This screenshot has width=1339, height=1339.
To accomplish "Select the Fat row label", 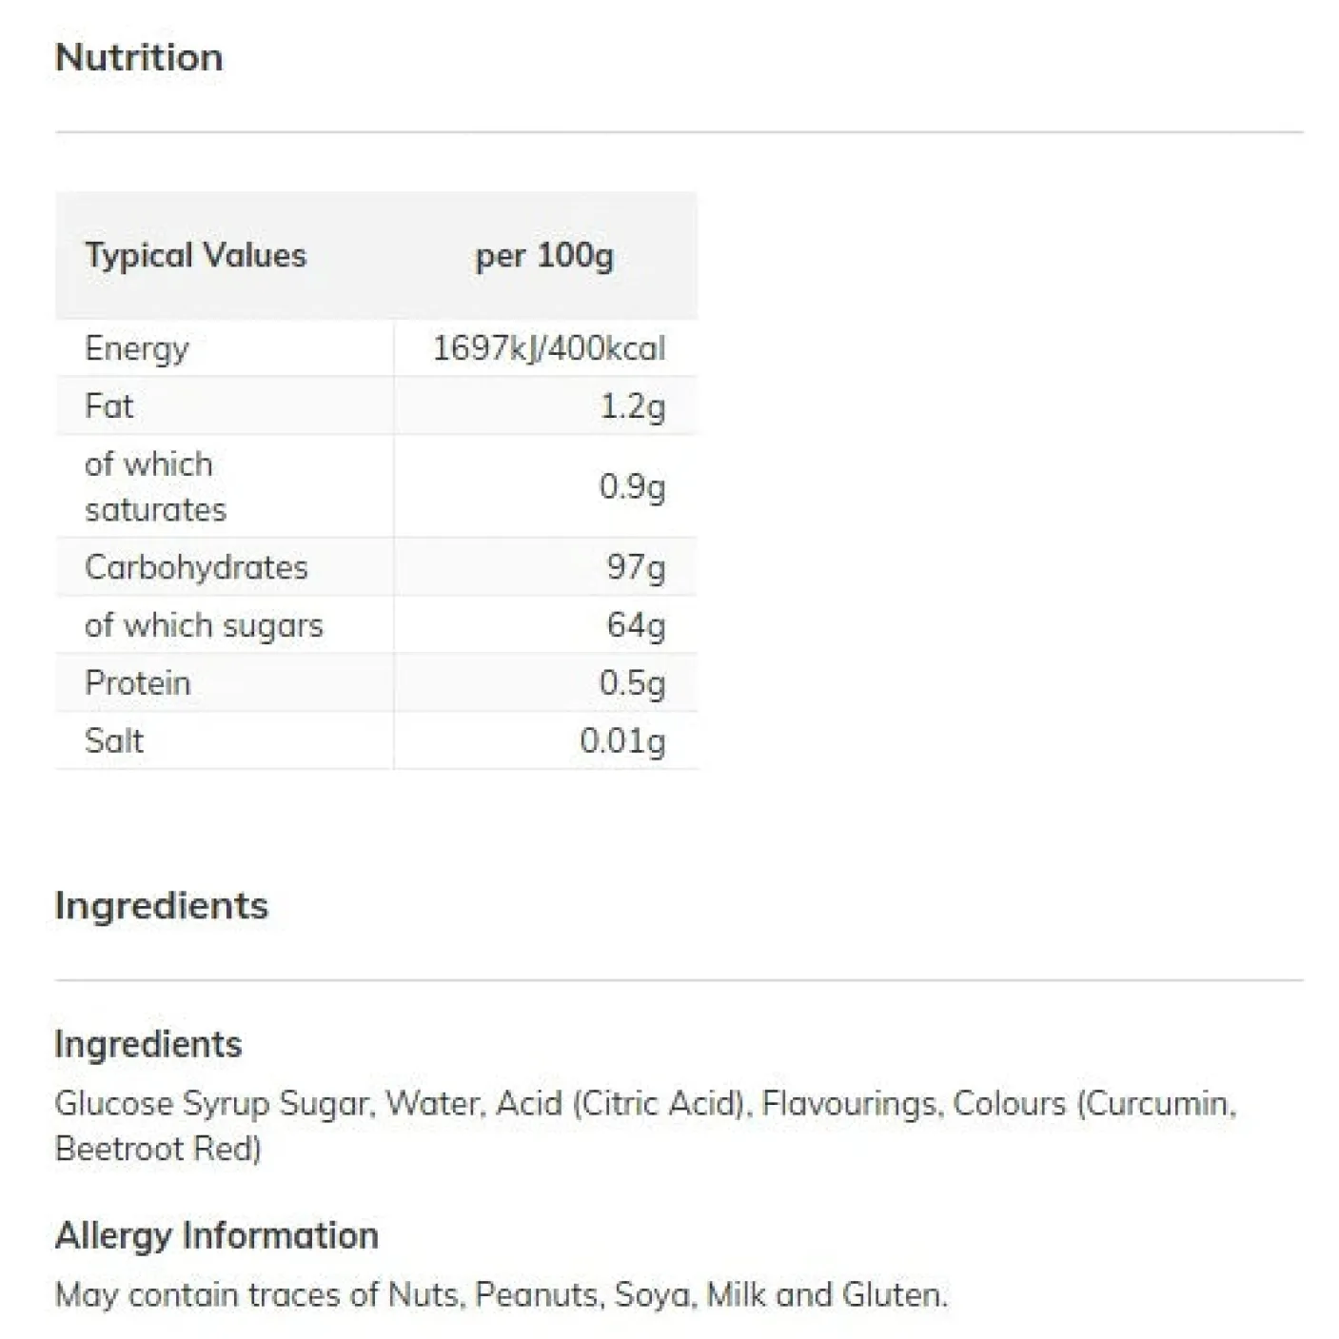I will pyautogui.click(x=108, y=406).
